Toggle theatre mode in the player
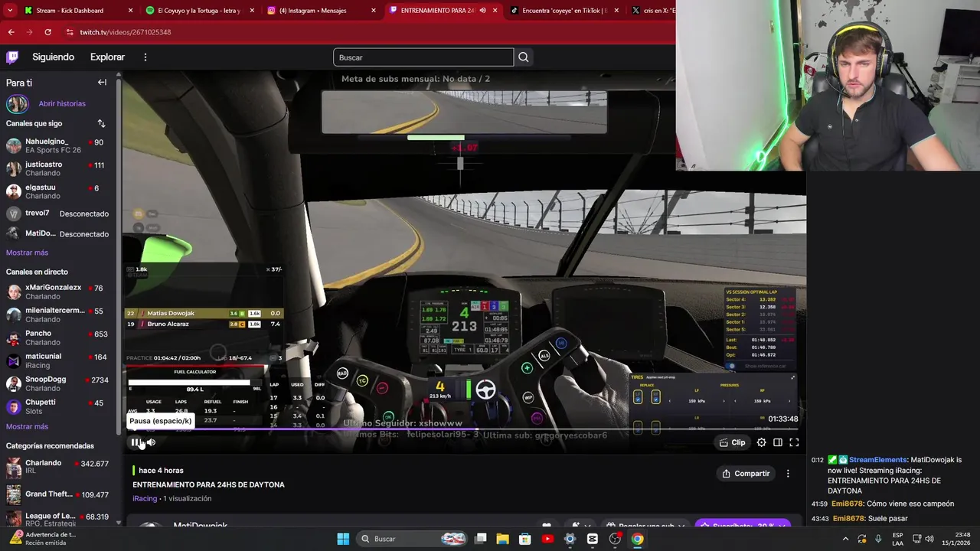This screenshot has height=551, width=980. 778,442
